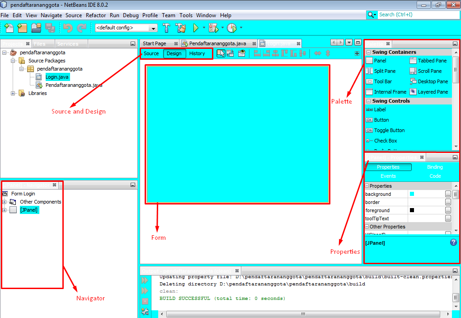This screenshot has width=461, height=318.
Task: Open the Pendaftarananggota.java editor tab
Action: click(217, 43)
